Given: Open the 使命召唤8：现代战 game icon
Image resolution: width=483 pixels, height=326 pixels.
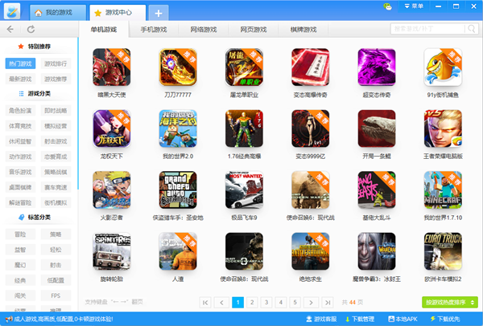Looking at the screenshot, I should point(244,251).
